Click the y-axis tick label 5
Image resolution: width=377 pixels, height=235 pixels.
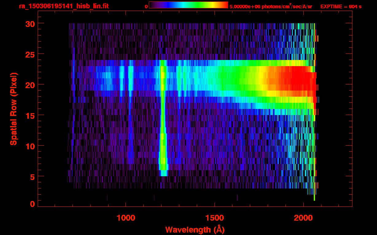point(32,177)
